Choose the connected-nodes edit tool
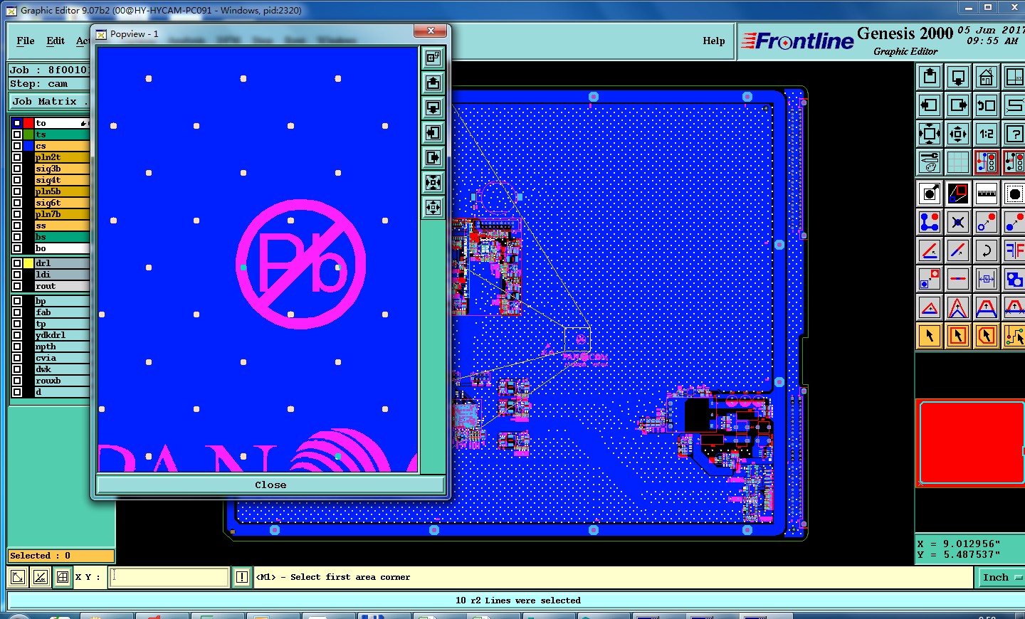 [x=930, y=222]
